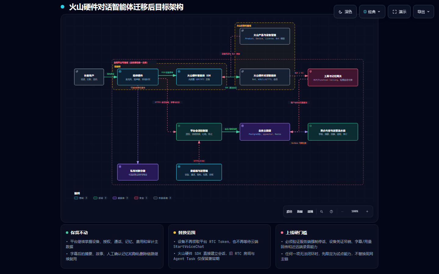This screenshot has height=274, width=439.
Task: Select the 长者用户 user node
Action: (x=89, y=77)
